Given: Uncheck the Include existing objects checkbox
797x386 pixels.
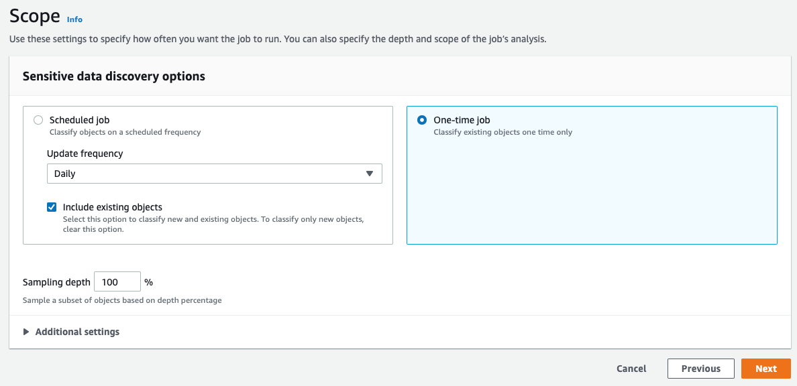Looking at the screenshot, I should pos(52,207).
